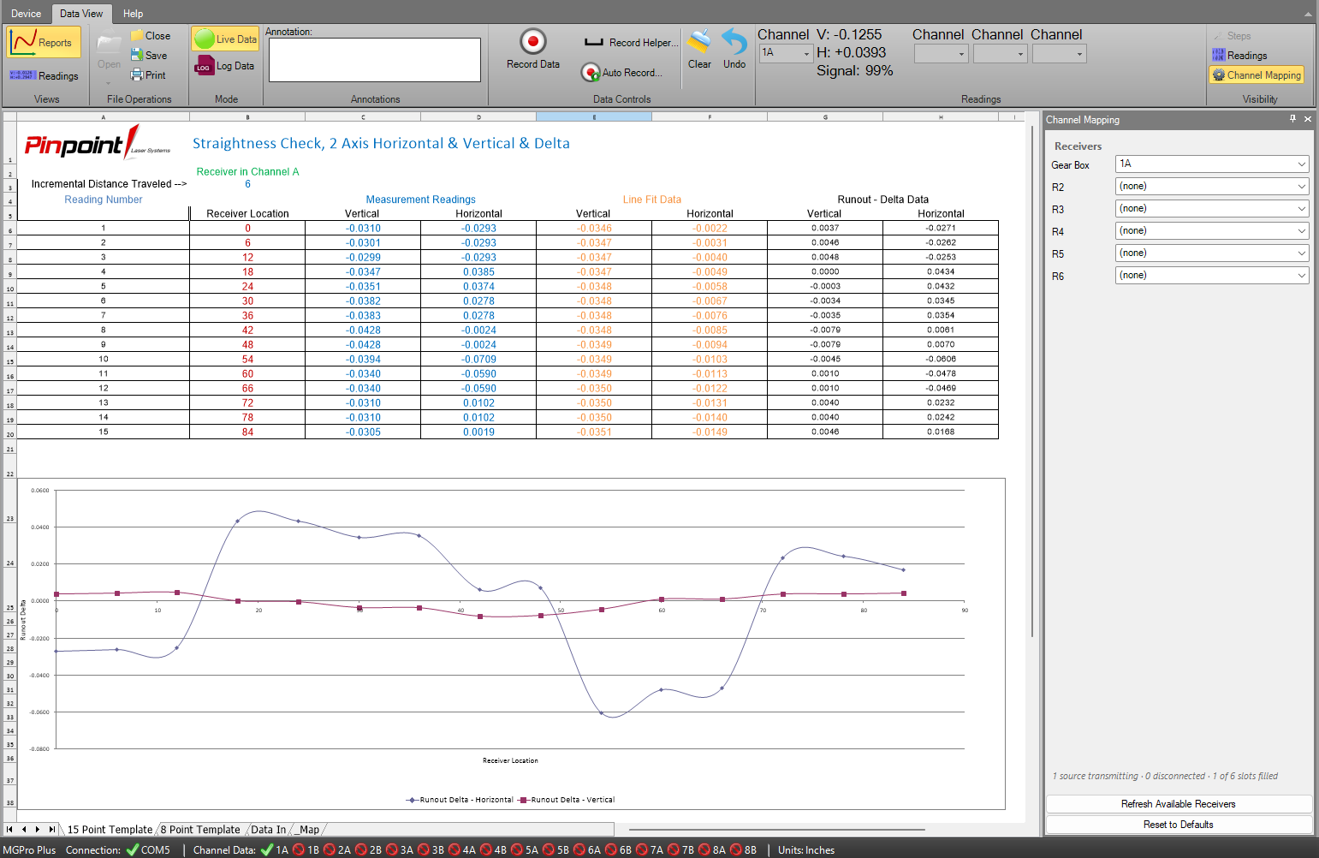Switch to the Readings view in Views group

click(x=44, y=75)
